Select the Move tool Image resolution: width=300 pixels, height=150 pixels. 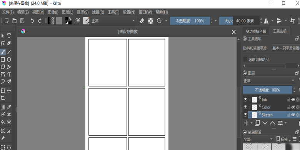[x=9, y=91]
